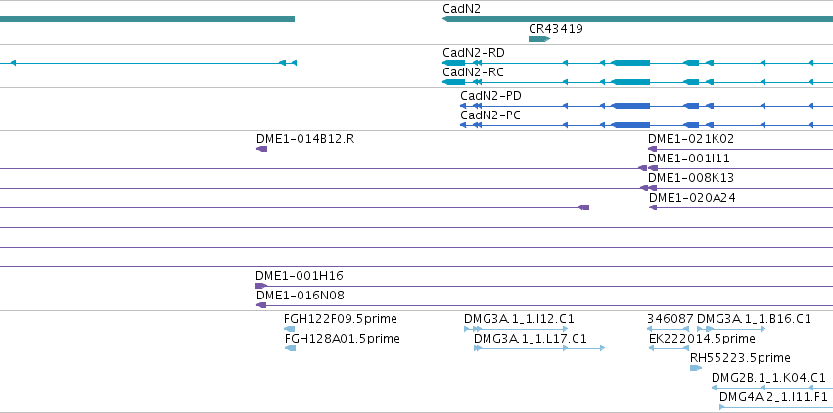Select the DMG3A.1_1.L17.C1 EST feature line
The image size is (833, 413).
pos(539,348)
